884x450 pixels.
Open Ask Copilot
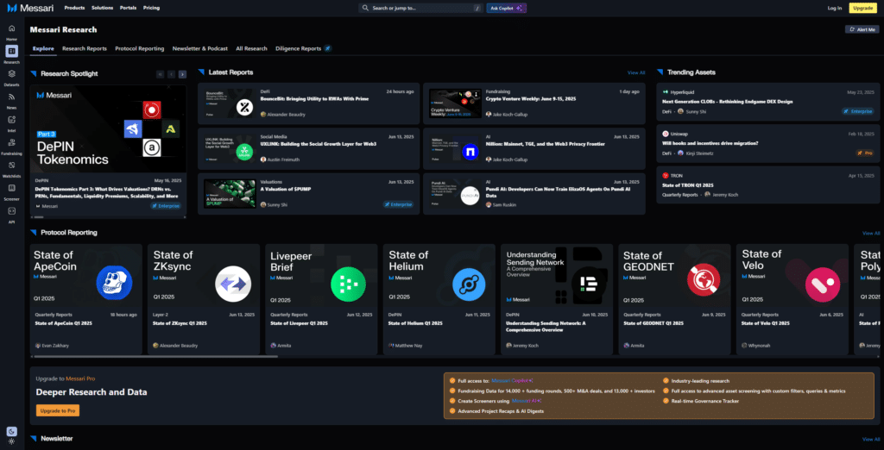coord(506,8)
